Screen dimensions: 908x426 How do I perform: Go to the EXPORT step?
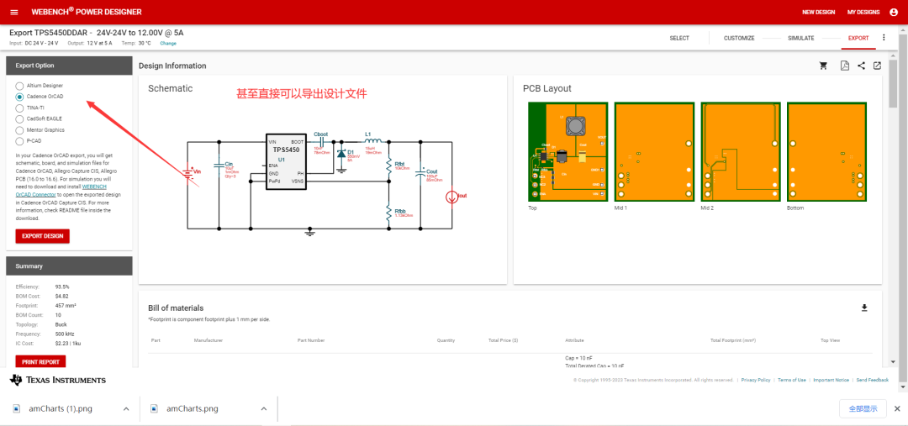[858, 38]
